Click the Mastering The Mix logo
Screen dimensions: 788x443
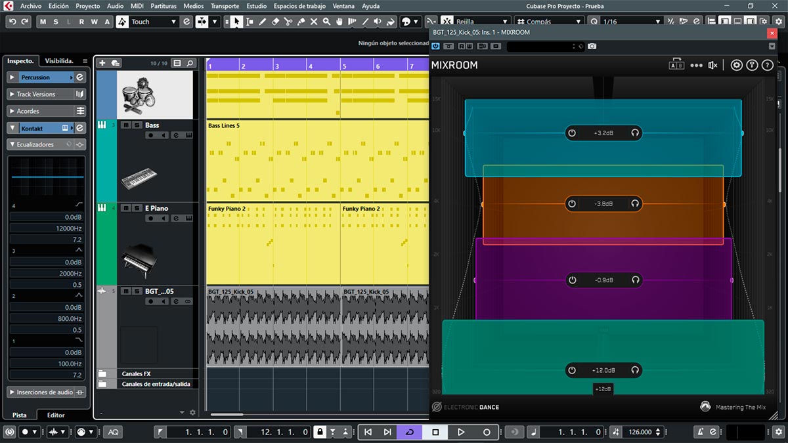point(705,407)
